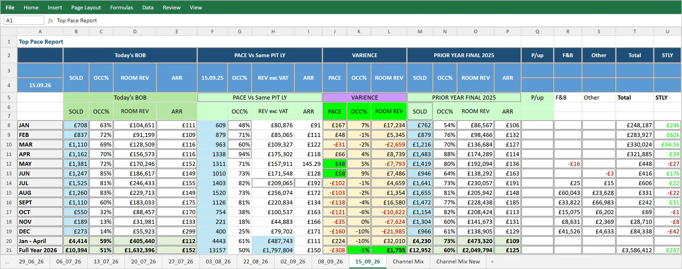
Task: Click the dark blue Today's BOB header
Action: coord(130,55)
